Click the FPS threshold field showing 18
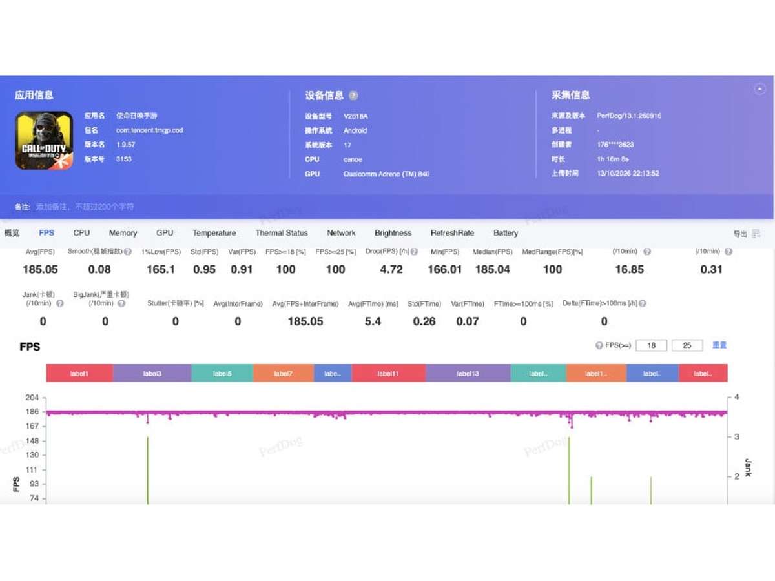The image size is (775, 581). tap(652, 345)
